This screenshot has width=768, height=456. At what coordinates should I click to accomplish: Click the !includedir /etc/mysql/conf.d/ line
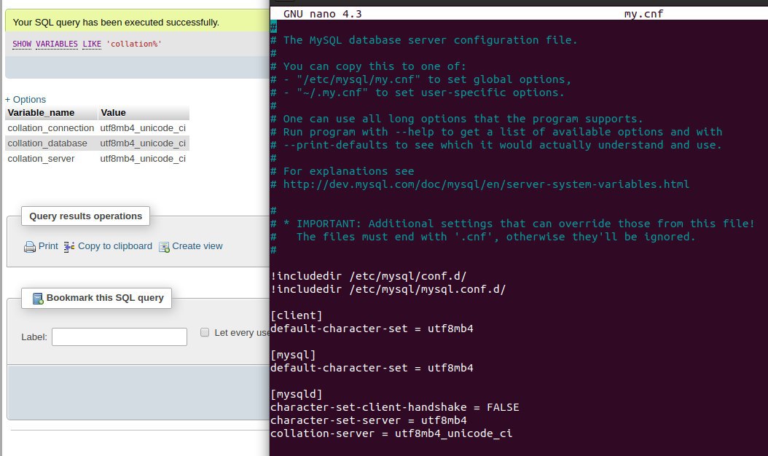368,276
